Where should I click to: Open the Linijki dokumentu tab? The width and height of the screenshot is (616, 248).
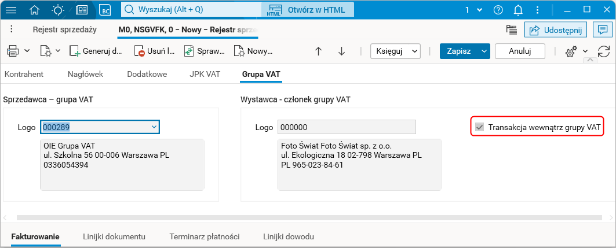(114, 236)
